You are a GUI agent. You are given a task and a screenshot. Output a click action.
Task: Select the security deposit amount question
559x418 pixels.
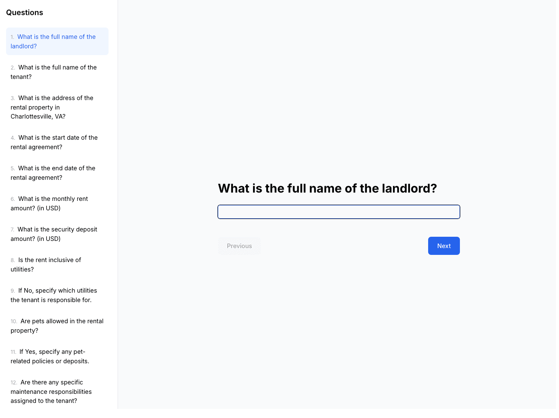[57, 234]
